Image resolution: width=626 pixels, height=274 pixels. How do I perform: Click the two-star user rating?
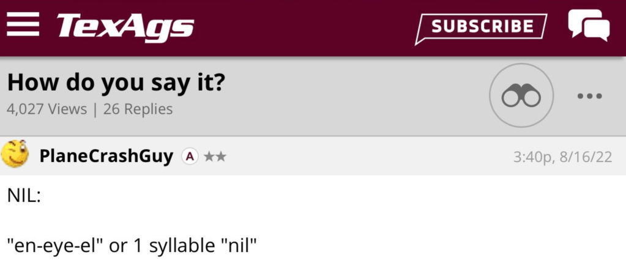pyautogui.click(x=215, y=157)
